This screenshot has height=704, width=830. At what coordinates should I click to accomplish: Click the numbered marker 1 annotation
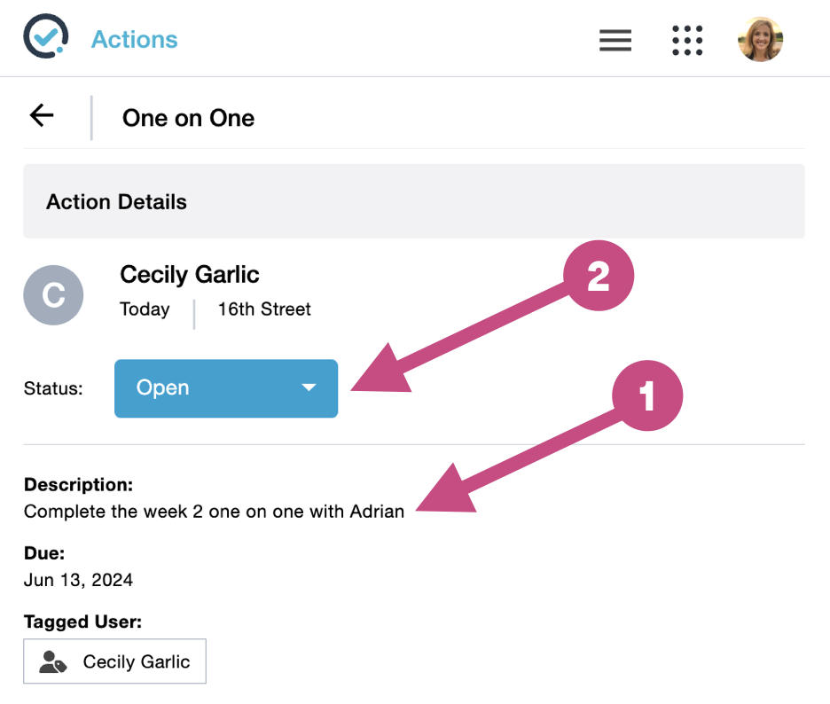pyautogui.click(x=647, y=395)
